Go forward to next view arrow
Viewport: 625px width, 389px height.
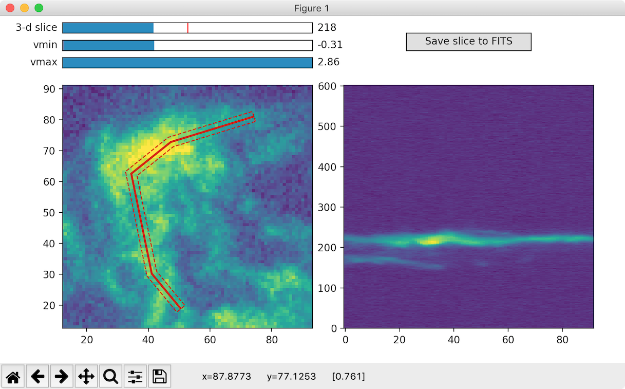(x=62, y=377)
